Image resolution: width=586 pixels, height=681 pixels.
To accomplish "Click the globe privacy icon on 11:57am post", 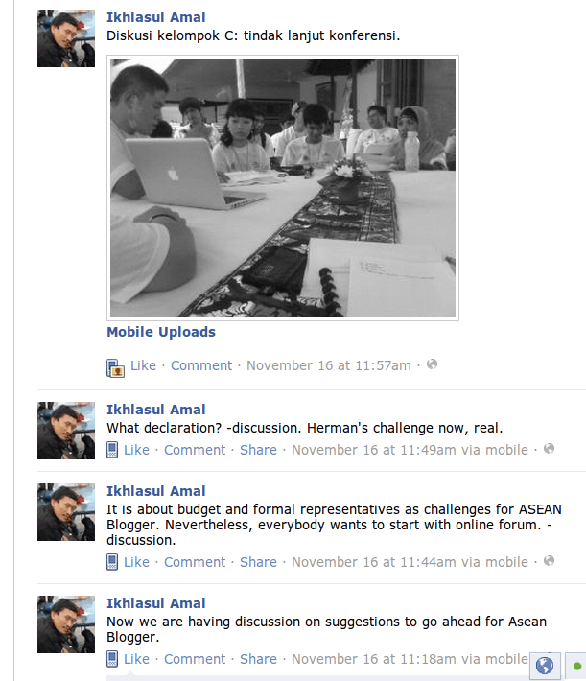I will (432, 364).
